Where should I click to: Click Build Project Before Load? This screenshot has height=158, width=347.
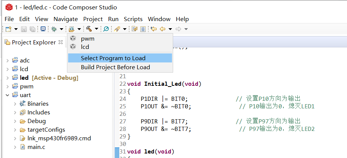coord(120,67)
